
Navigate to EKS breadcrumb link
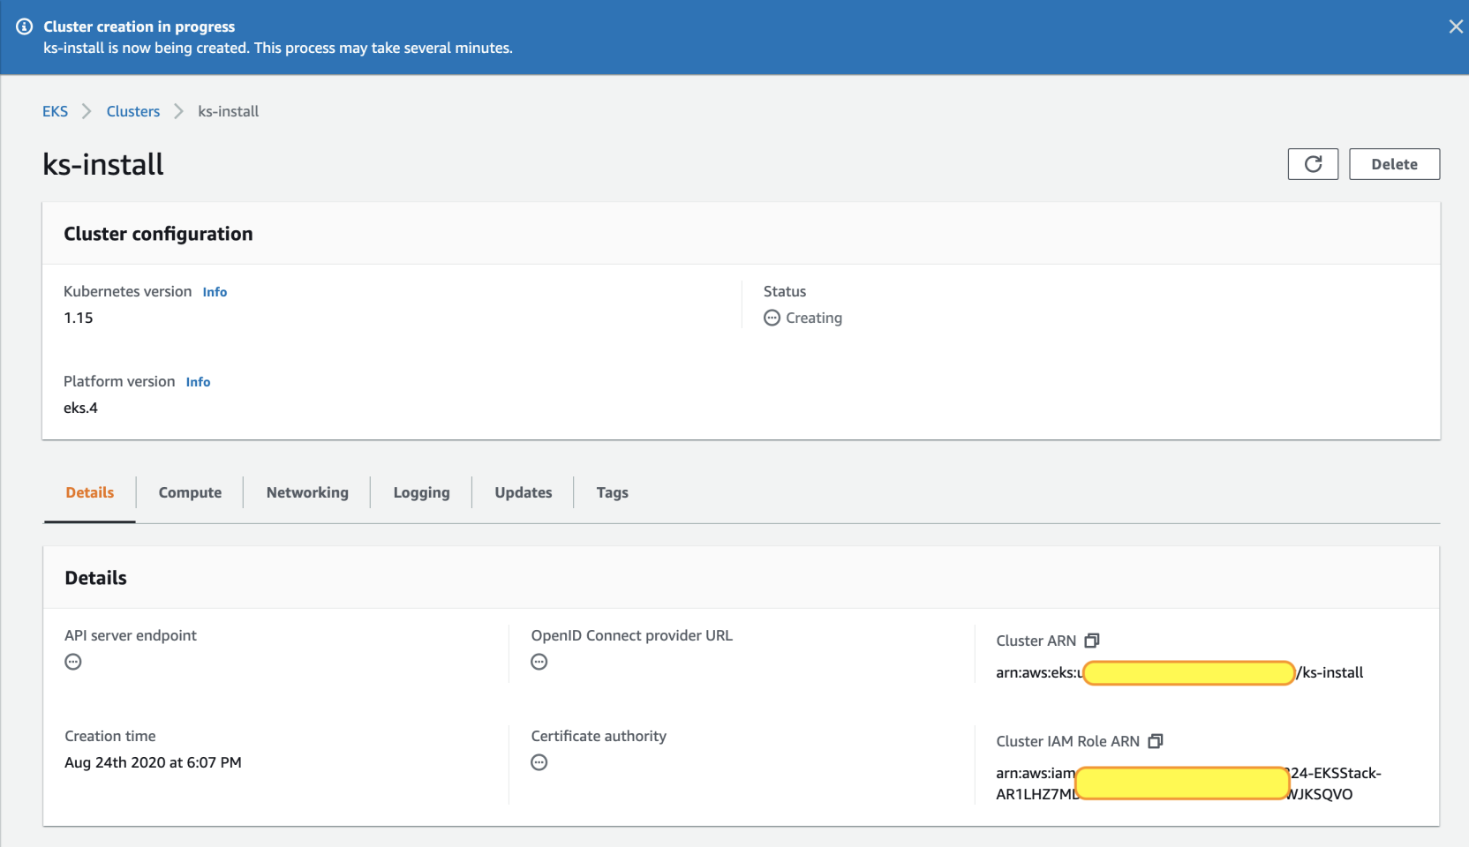click(x=55, y=111)
